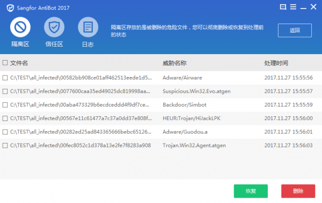Viewport: 322px width, 203px height.
Task: Open the hamburger menu icon
Action: (x=293, y=7)
